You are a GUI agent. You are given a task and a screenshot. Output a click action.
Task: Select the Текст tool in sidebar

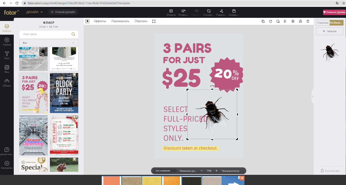7,55
